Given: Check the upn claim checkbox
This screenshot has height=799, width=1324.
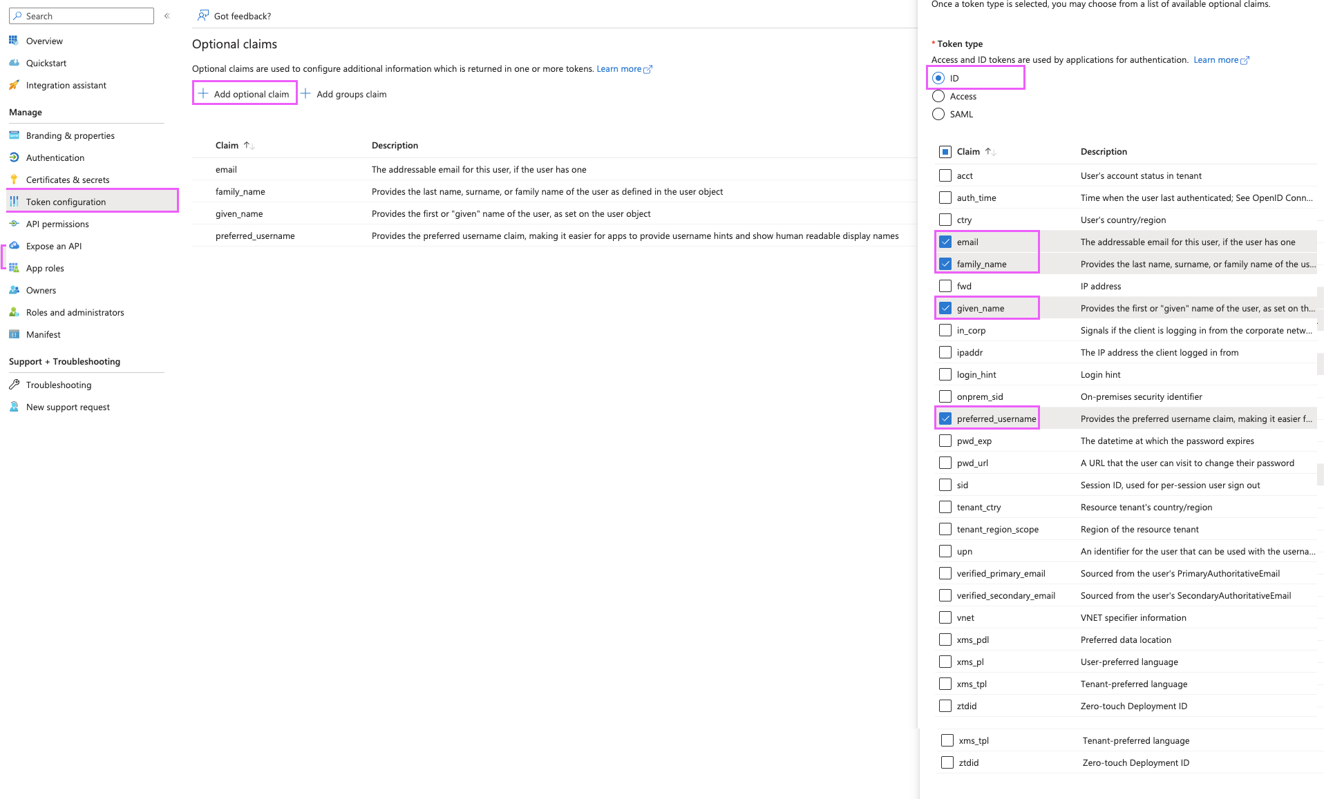Looking at the screenshot, I should (945, 551).
